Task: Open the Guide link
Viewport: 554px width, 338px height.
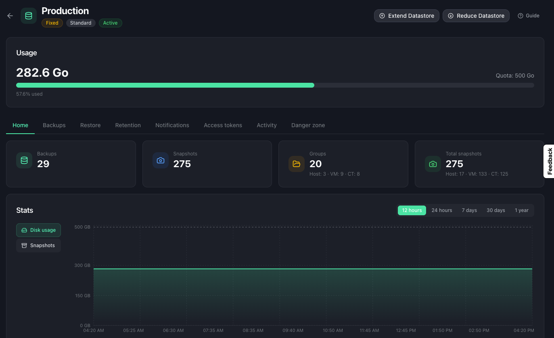Action: pyautogui.click(x=529, y=16)
